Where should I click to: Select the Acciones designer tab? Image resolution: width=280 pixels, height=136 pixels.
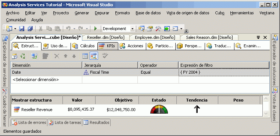point(132,46)
